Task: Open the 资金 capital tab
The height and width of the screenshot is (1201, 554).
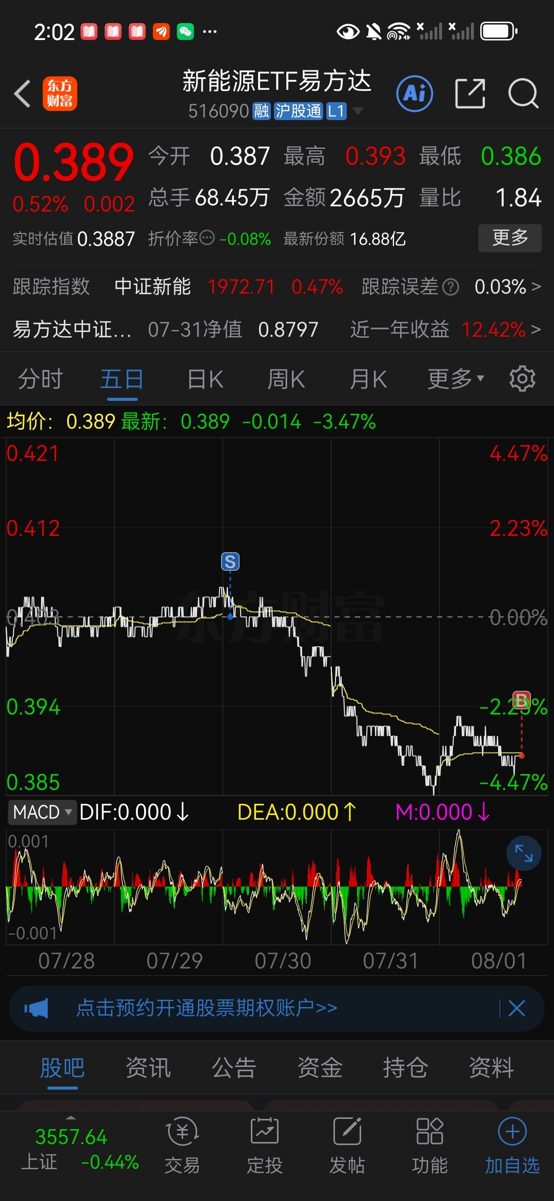Action: tap(320, 1068)
